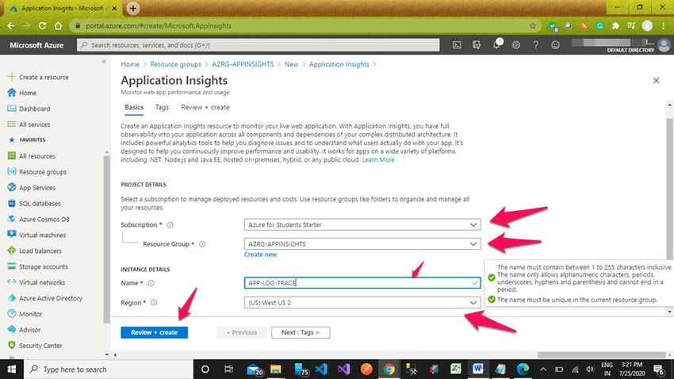
Task: Open the feedback smiley icon
Action: 555,44
